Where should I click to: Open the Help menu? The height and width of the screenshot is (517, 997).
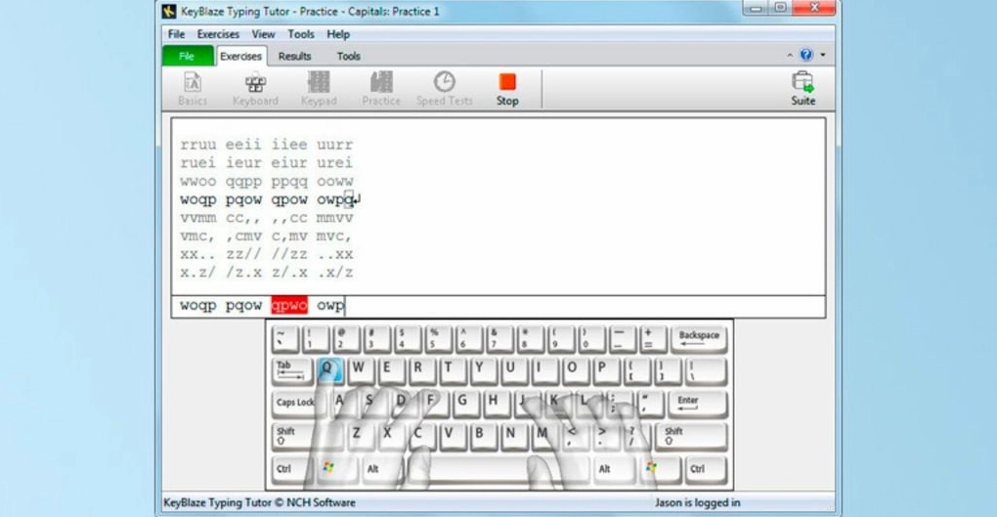pyautogui.click(x=338, y=34)
